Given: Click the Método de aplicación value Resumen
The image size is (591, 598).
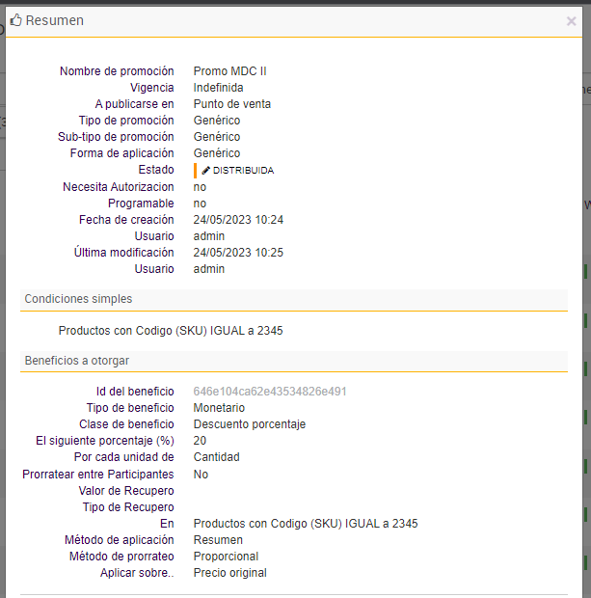Looking at the screenshot, I should 218,540.
